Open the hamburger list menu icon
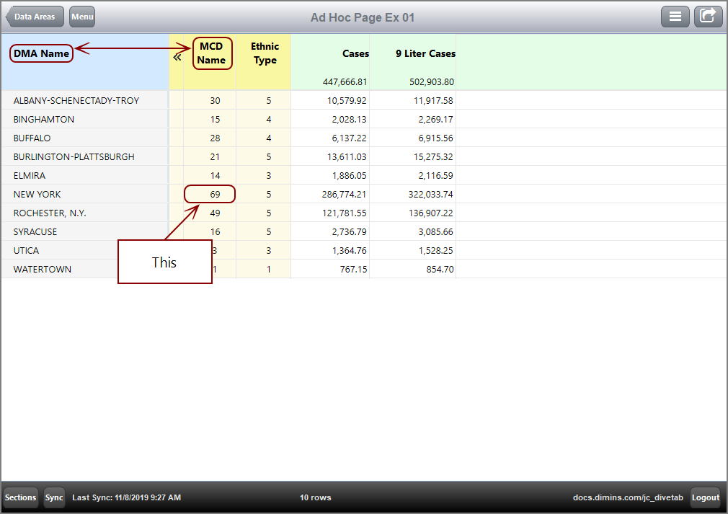 675,16
